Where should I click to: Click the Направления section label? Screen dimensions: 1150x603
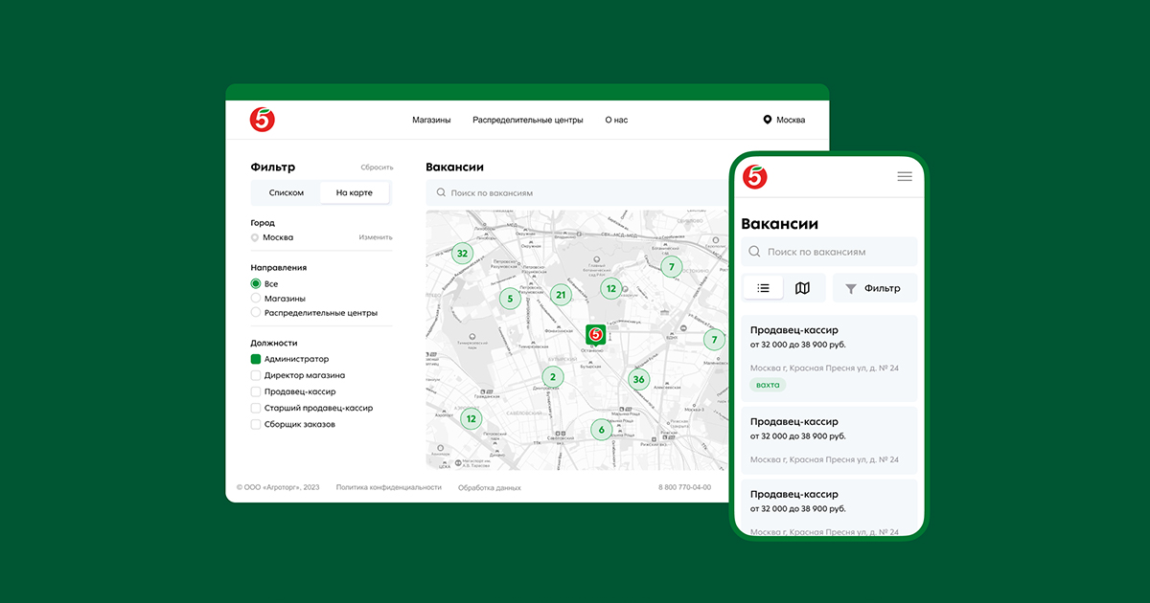point(279,268)
